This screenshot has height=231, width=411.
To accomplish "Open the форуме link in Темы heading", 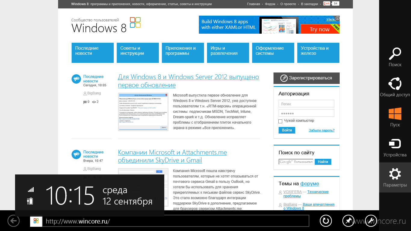I will pos(310,183).
